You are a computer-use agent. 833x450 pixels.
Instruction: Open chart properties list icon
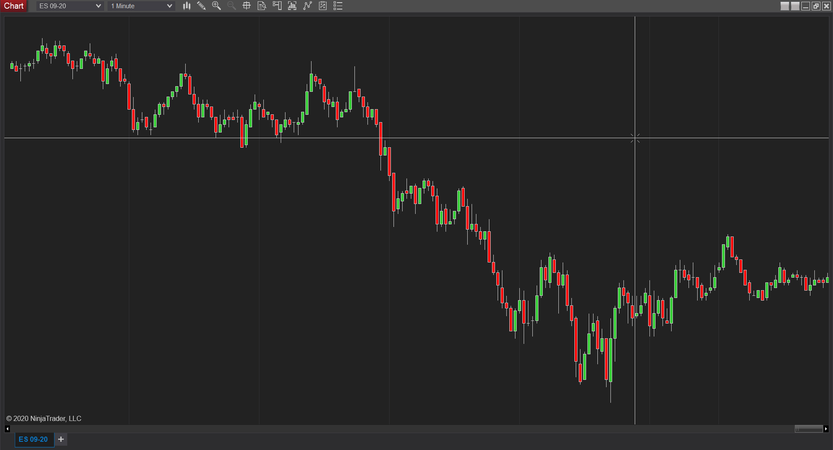[x=338, y=6]
